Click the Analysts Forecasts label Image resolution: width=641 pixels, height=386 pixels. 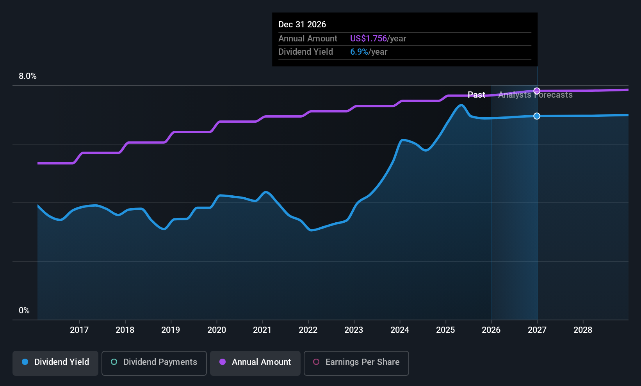(x=535, y=95)
